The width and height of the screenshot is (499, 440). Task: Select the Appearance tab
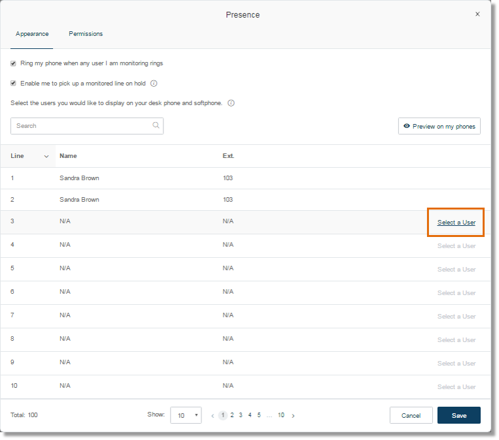point(32,34)
